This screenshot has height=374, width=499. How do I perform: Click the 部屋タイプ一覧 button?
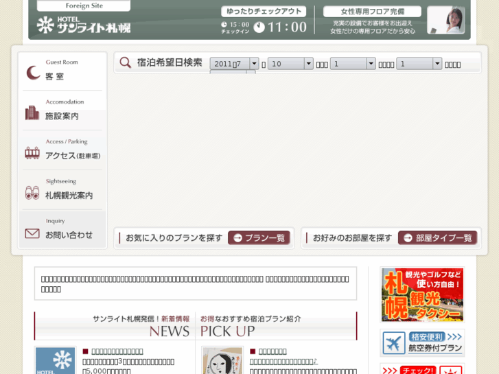(x=438, y=237)
